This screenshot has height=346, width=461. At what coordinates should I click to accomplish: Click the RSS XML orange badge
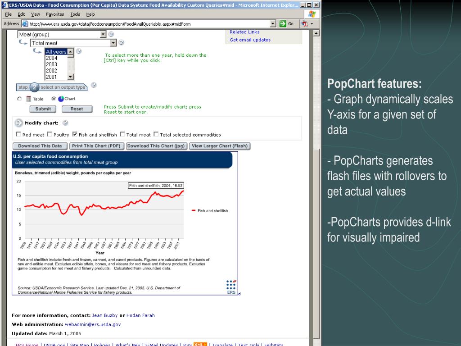[200, 344]
